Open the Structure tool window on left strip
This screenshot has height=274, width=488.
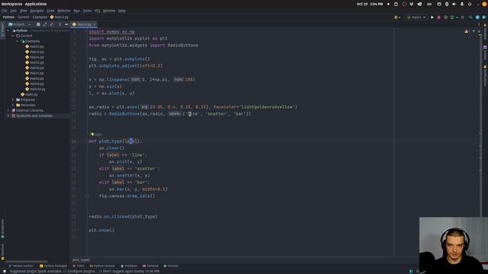[2, 252]
